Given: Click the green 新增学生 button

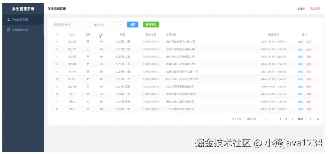Looking at the screenshot, I should pyautogui.click(x=151, y=25).
